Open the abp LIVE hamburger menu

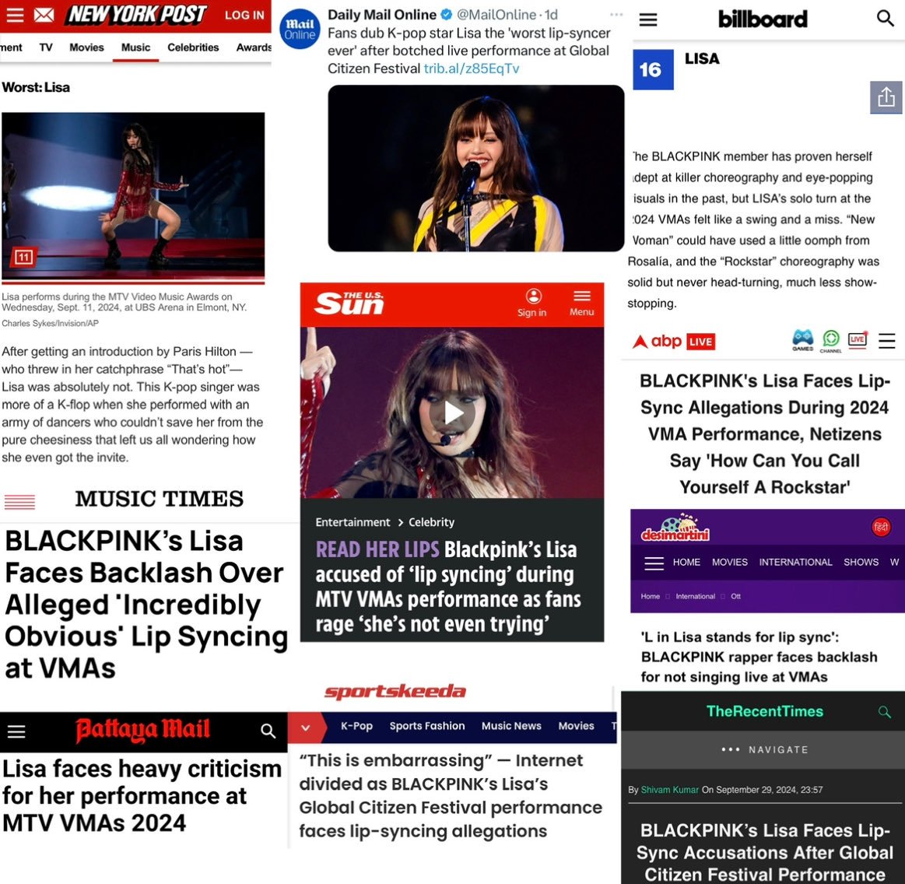[x=886, y=341]
